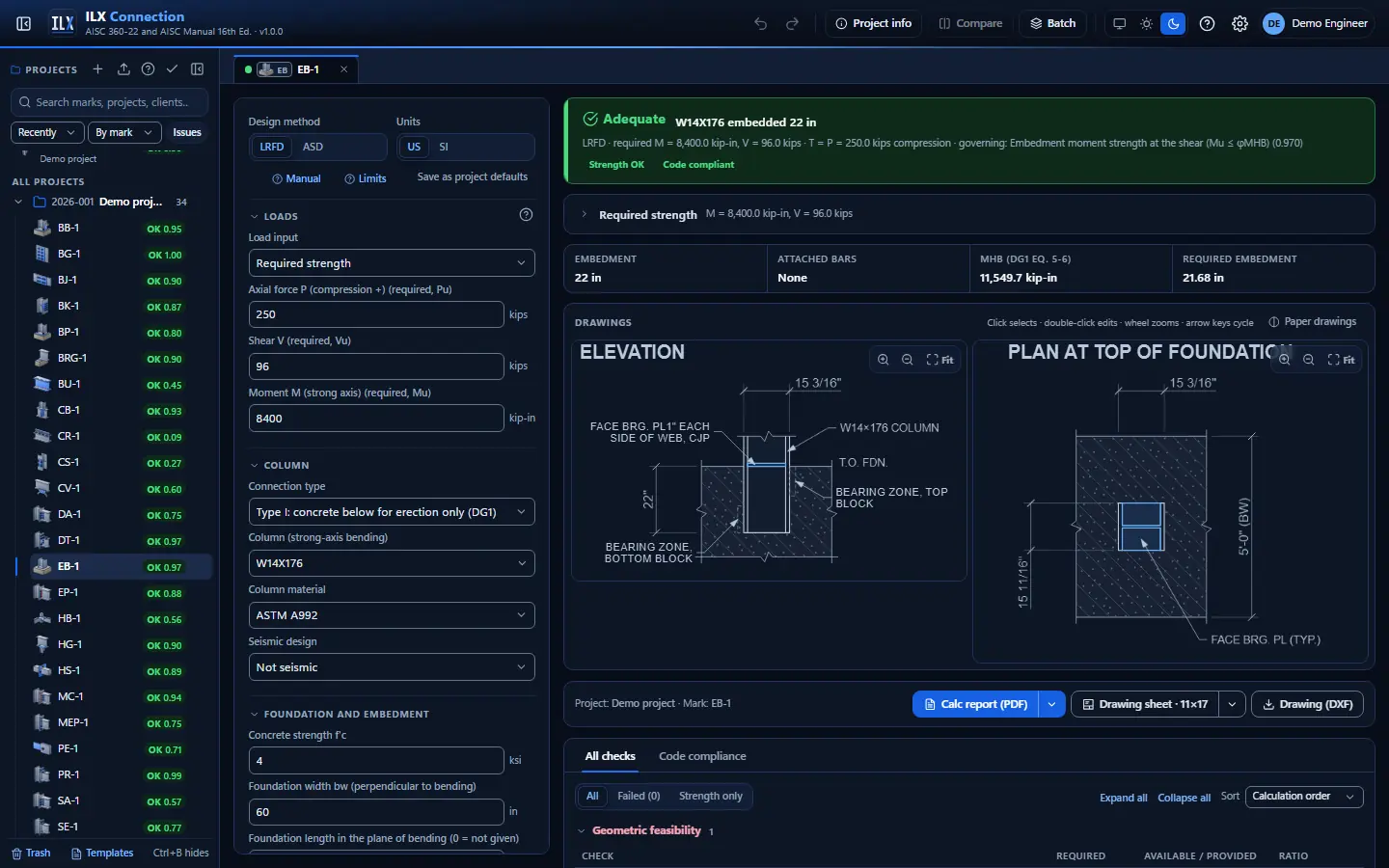Click Save as project defaults
1389x868 pixels.
473,177
